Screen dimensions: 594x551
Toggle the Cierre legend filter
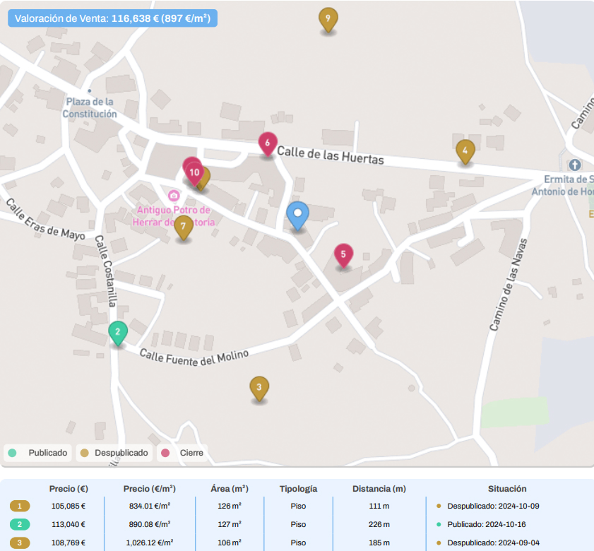(x=184, y=453)
